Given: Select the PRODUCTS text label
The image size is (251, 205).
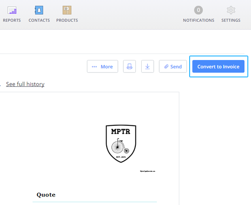Looking at the screenshot, I should pos(67,20).
